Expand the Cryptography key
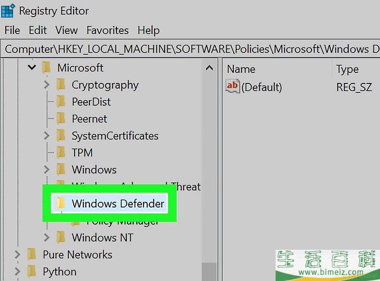Image resolution: width=380 pixels, height=281 pixels. point(46,84)
